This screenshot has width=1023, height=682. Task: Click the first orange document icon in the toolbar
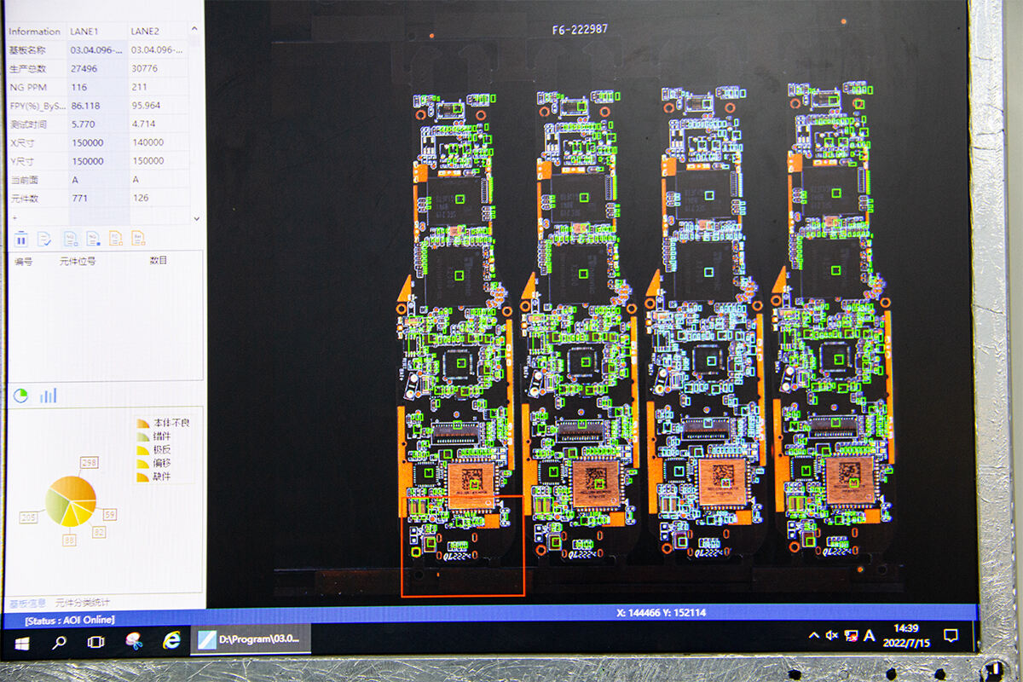point(116,240)
